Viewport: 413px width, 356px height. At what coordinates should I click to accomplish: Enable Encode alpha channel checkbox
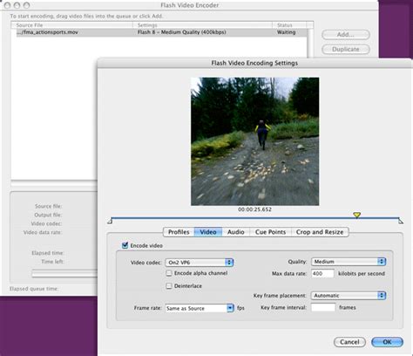tap(169, 273)
